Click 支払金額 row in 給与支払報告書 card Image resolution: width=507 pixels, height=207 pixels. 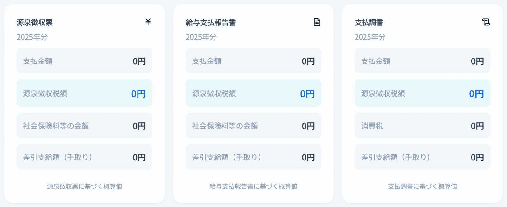point(253,61)
